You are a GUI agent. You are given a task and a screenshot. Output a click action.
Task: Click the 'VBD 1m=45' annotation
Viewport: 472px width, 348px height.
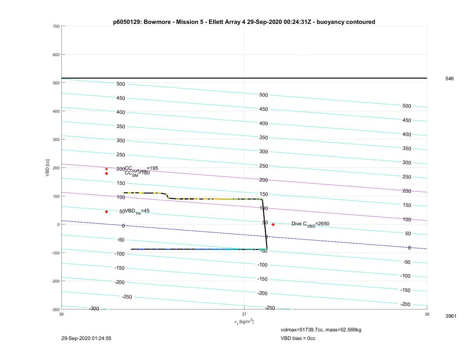[x=137, y=211]
